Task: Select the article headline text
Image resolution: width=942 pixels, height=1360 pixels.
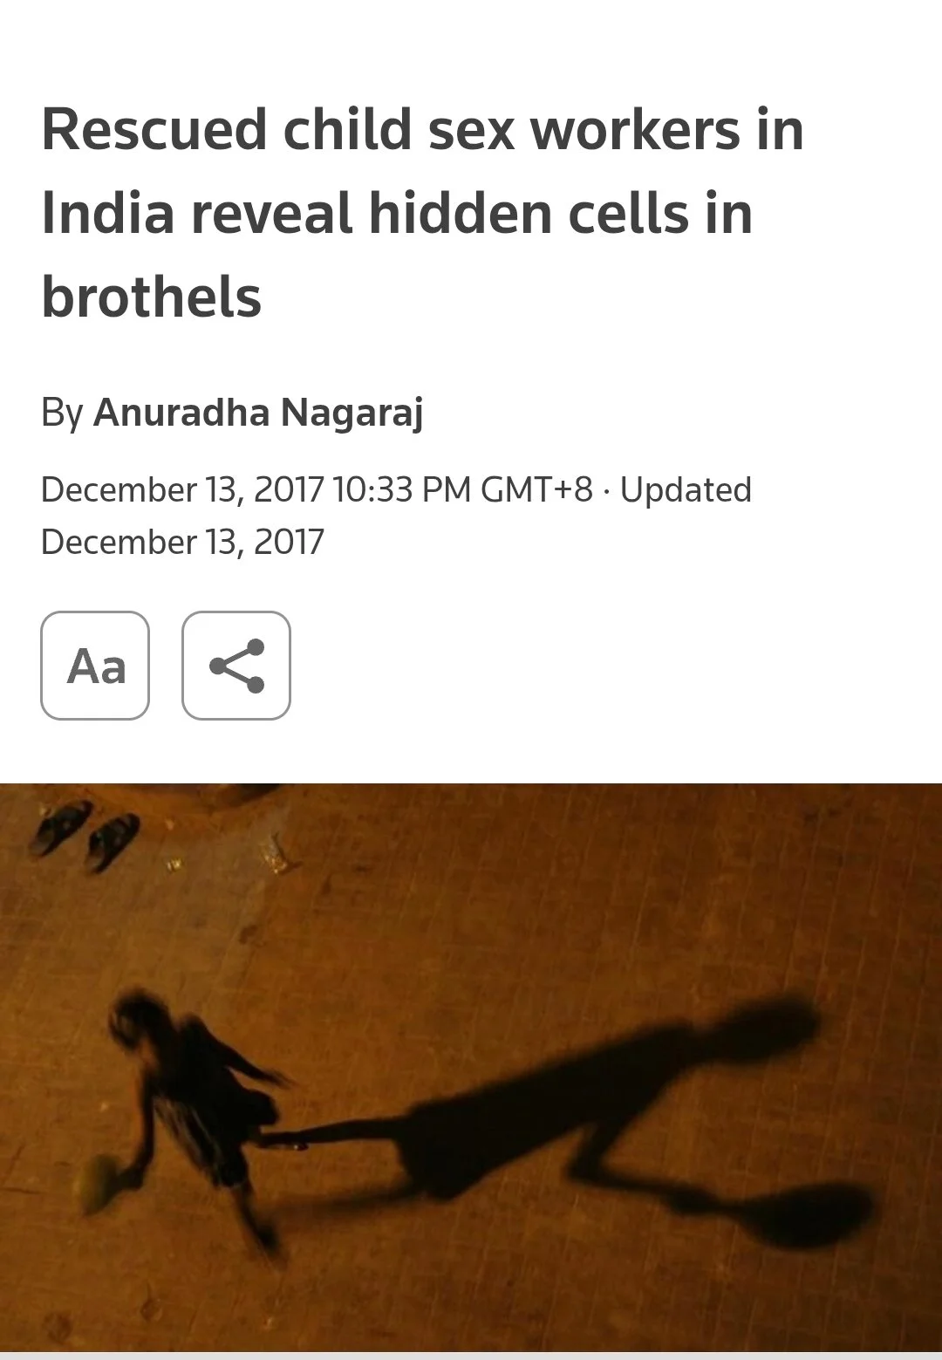Action: click(x=422, y=214)
